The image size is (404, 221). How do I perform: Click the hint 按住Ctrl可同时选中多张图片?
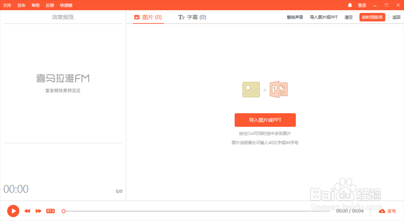click(265, 133)
